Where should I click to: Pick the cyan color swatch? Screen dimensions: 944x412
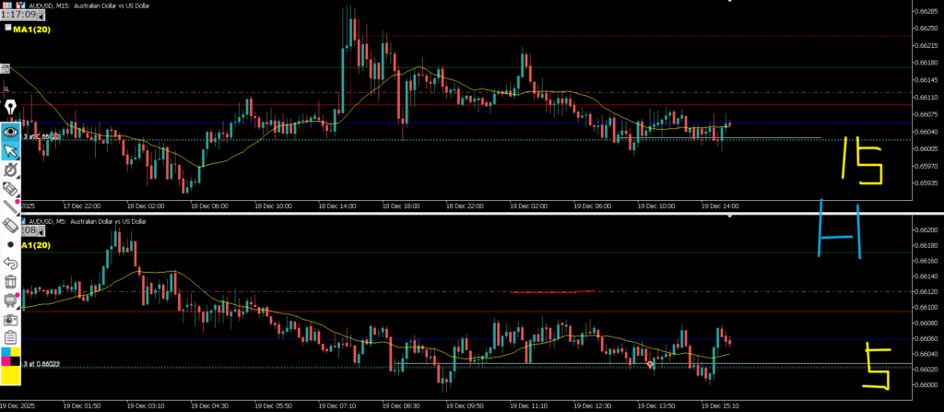(x=5, y=353)
